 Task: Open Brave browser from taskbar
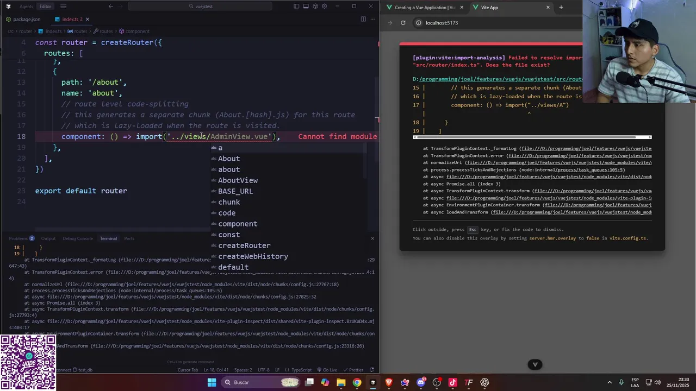(x=389, y=382)
